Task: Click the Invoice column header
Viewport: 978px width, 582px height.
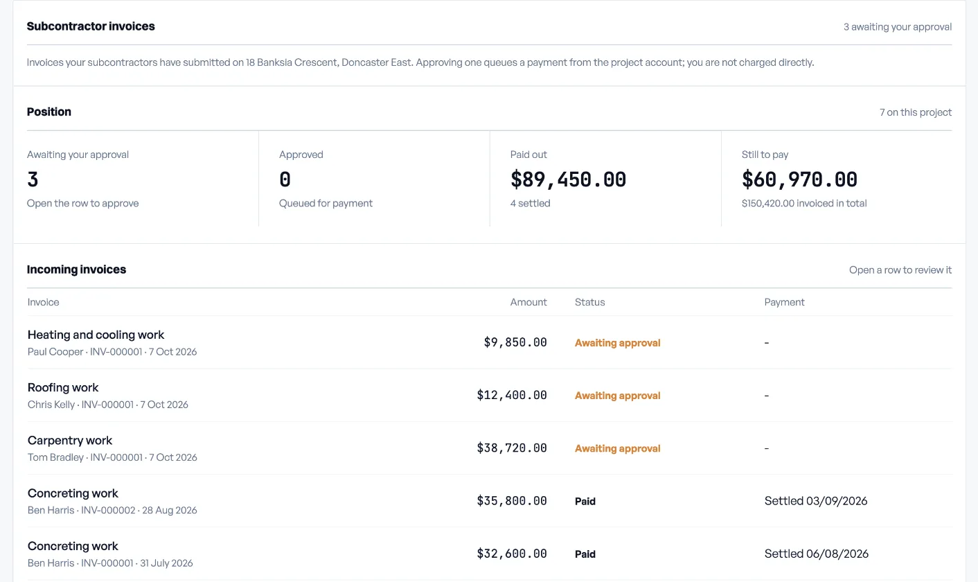Action: click(x=43, y=302)
